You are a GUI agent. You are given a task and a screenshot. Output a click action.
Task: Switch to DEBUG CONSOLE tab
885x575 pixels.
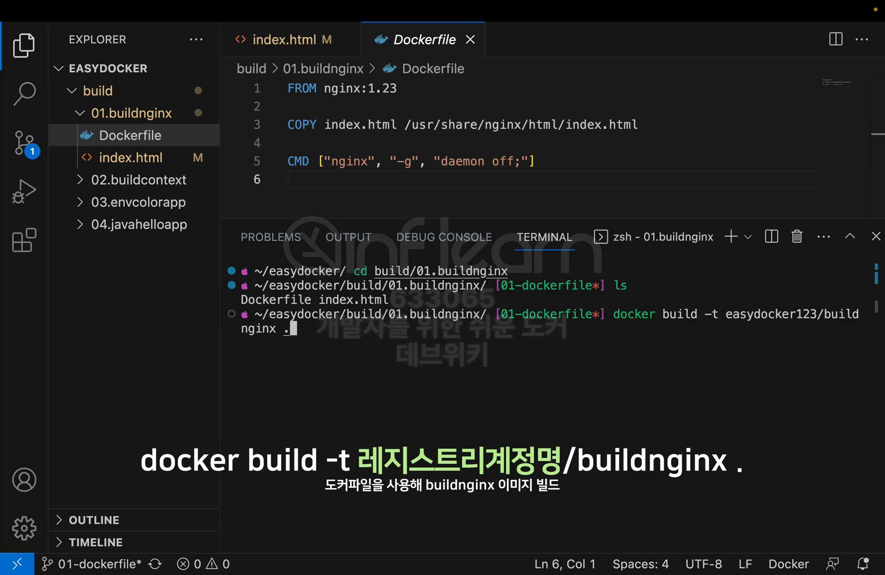tap(444, 237)
